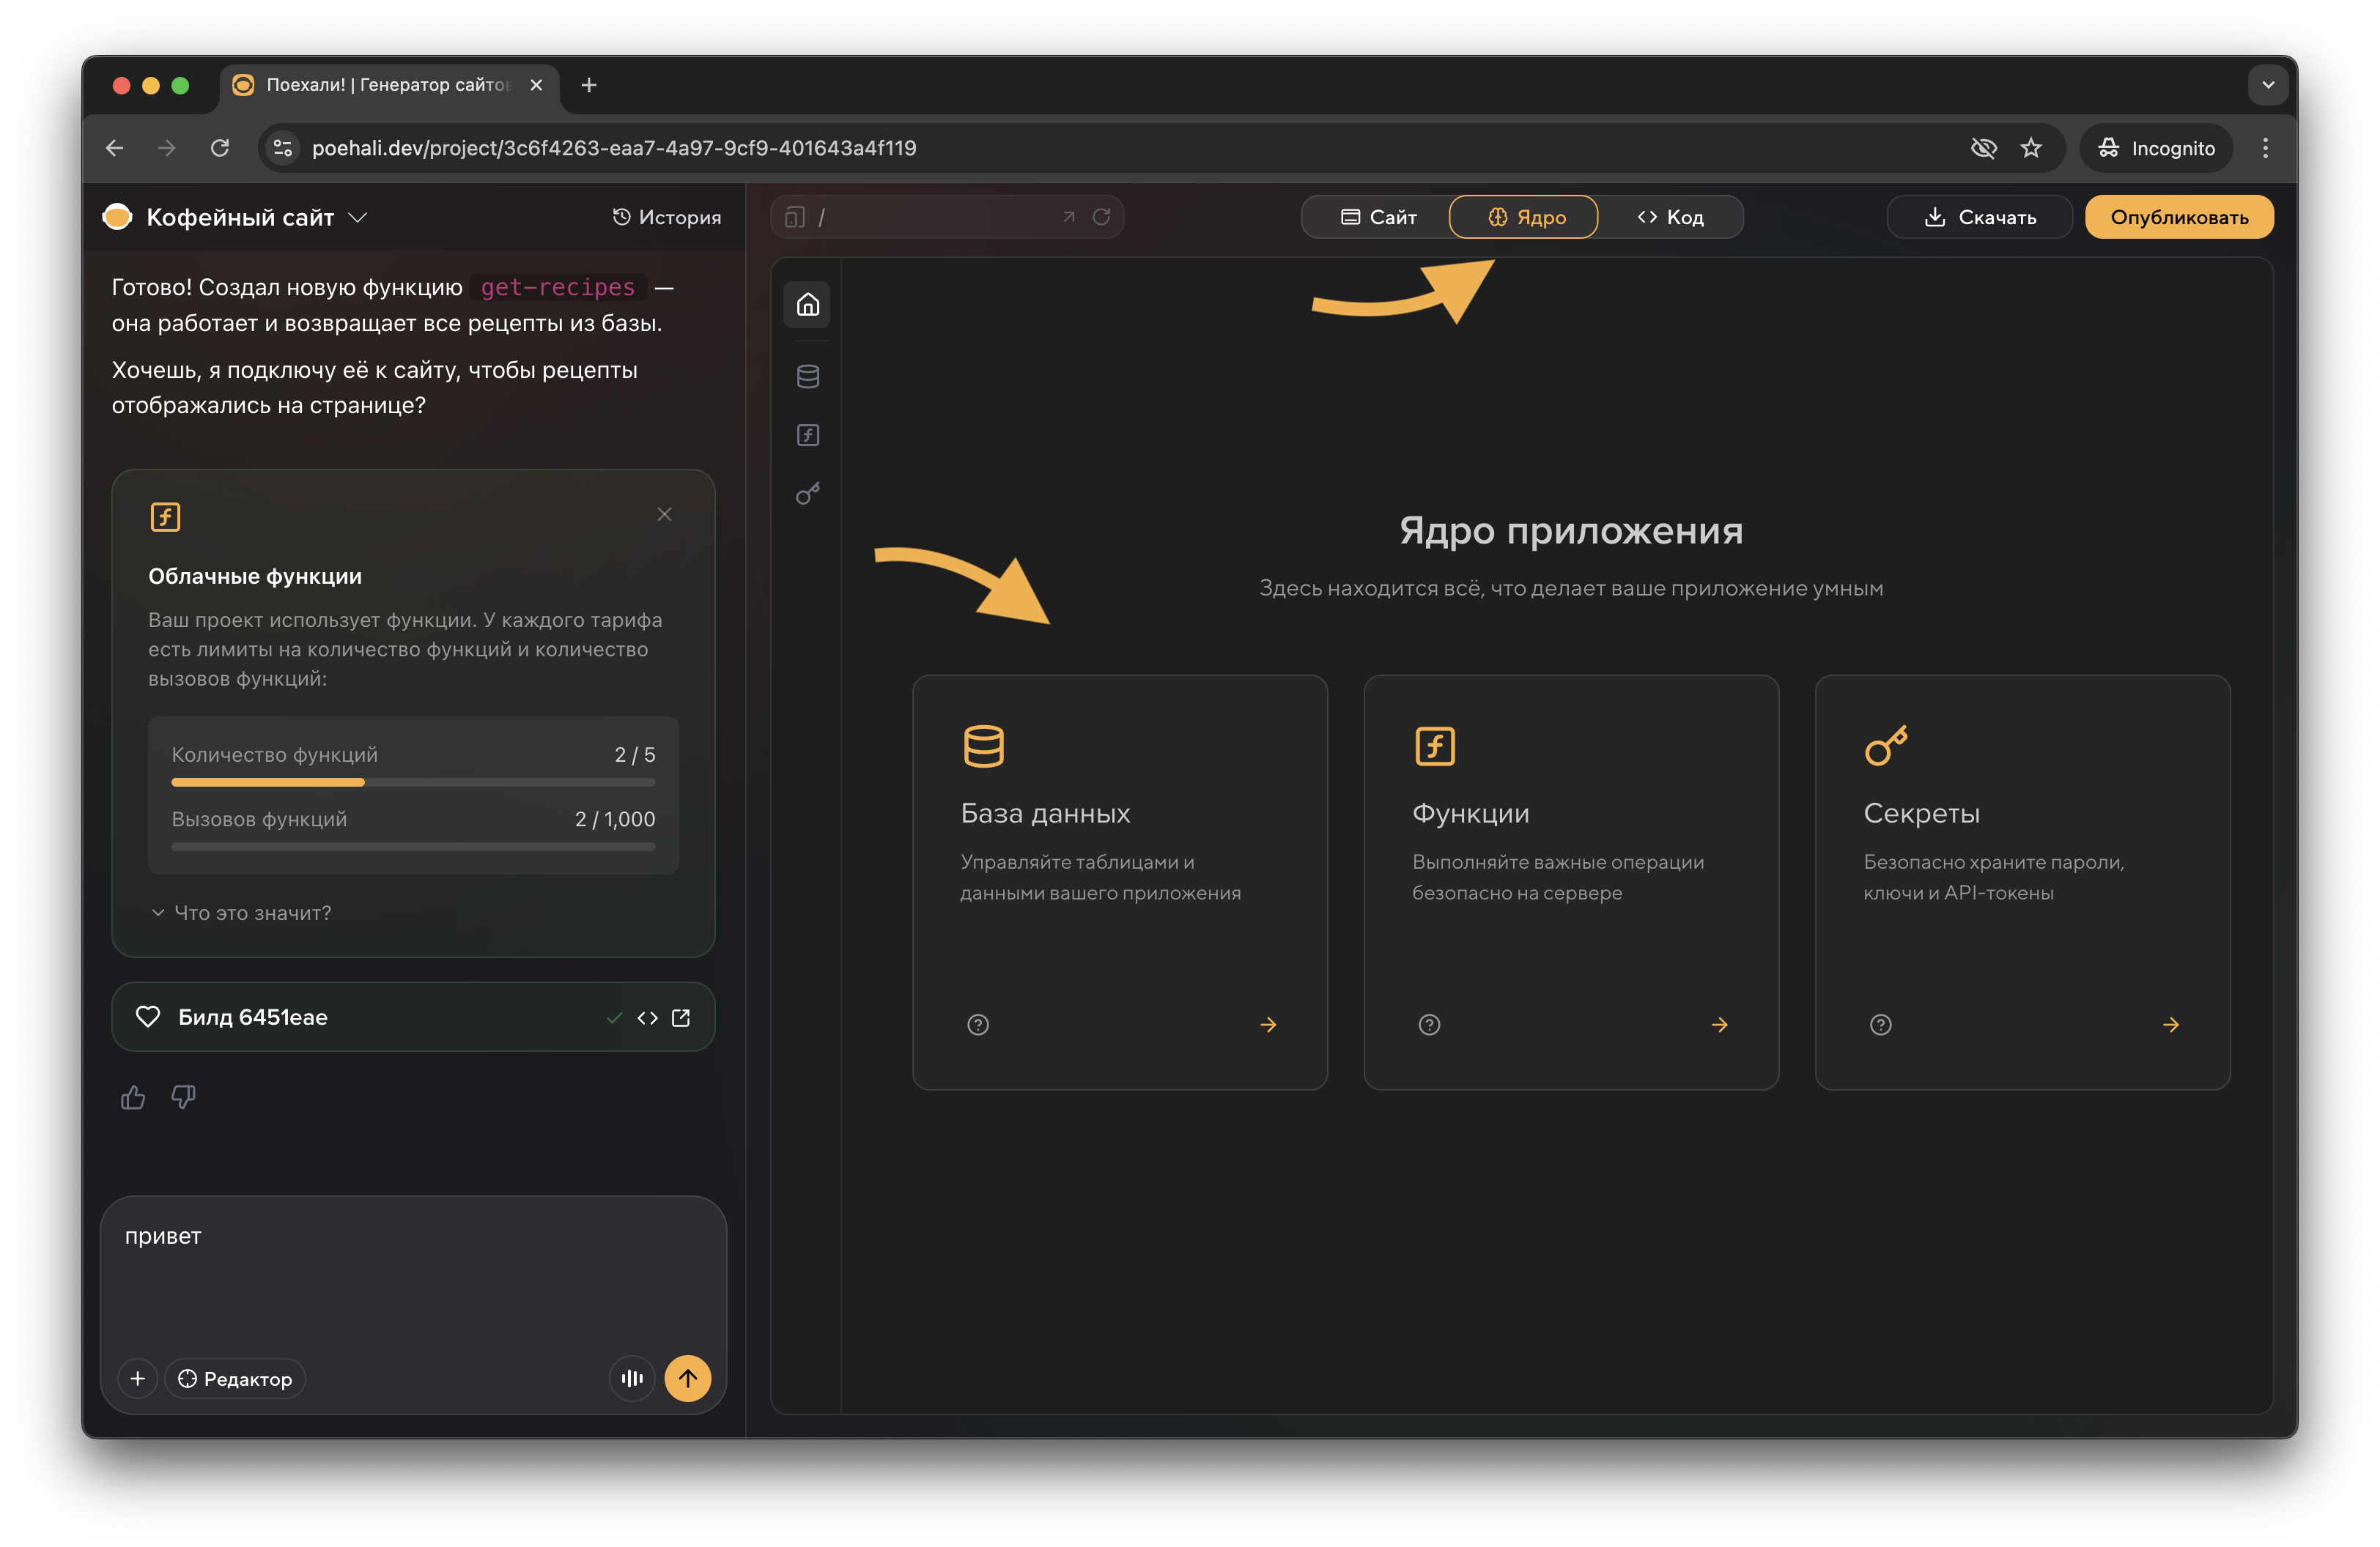This screenshot has height=1547, width=2380.
Task: Open secrets key icon in sidebar
Action: click(808, 494)
